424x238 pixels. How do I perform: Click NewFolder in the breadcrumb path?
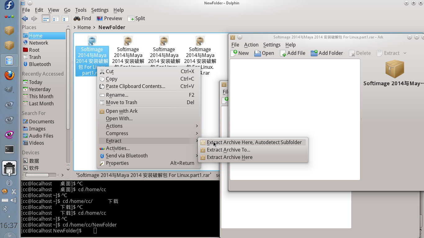click(112, 27)
